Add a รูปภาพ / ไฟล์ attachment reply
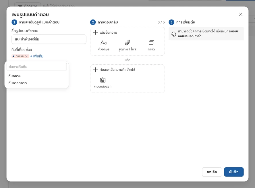Viewport: 255px width, 188px height. click(x=127, y=45)
